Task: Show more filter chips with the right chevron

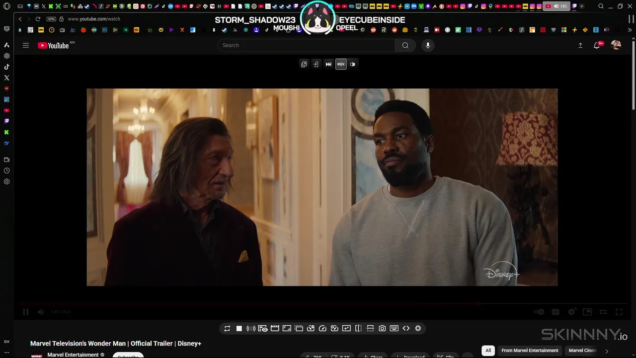Action: [x=606, y=351]
